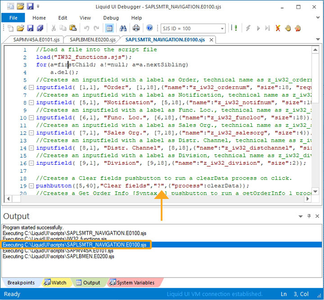Collapse the ribbon with the chevron
Screen dimensions: 324x300
click(318, 18)
